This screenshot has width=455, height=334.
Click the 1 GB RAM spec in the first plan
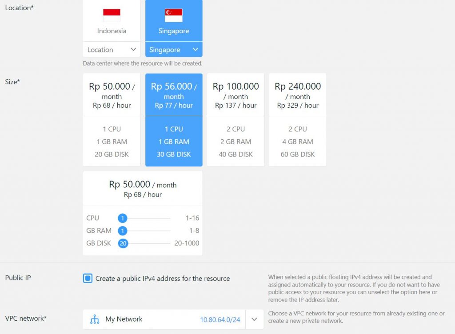point(111,141)
